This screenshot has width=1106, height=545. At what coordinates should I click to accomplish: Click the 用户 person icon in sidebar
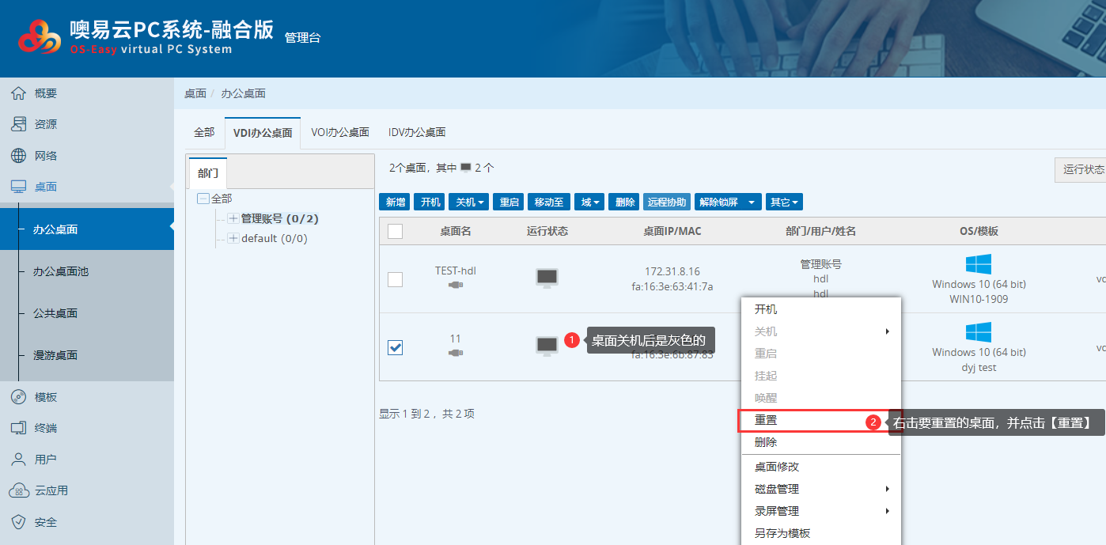(x=18, y=460)
